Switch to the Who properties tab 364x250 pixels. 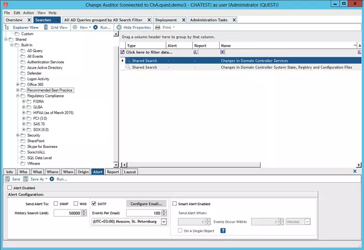[23, 172]
